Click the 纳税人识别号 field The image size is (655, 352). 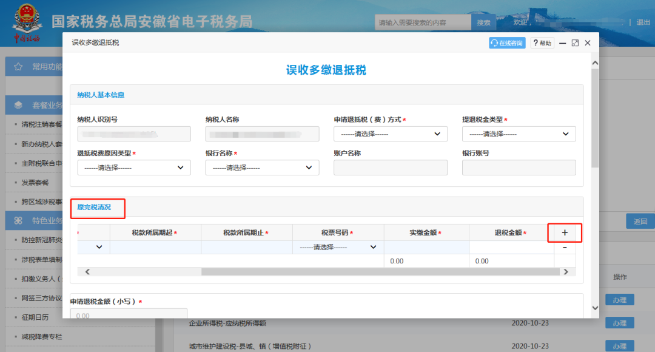click(x=133, y=134)
